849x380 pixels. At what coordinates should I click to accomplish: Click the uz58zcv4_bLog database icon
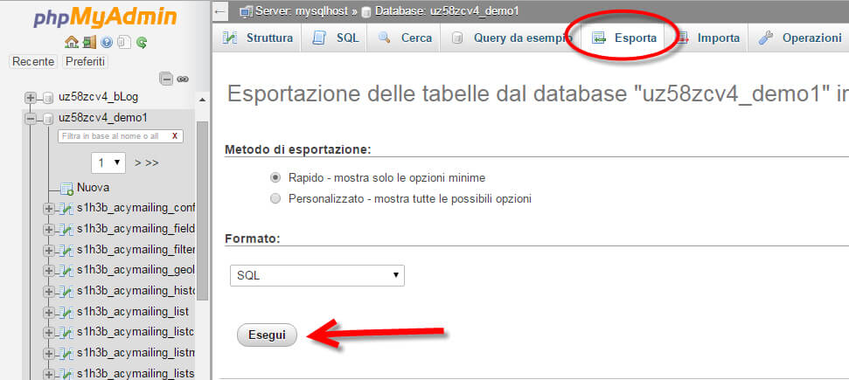coord(48,98)
